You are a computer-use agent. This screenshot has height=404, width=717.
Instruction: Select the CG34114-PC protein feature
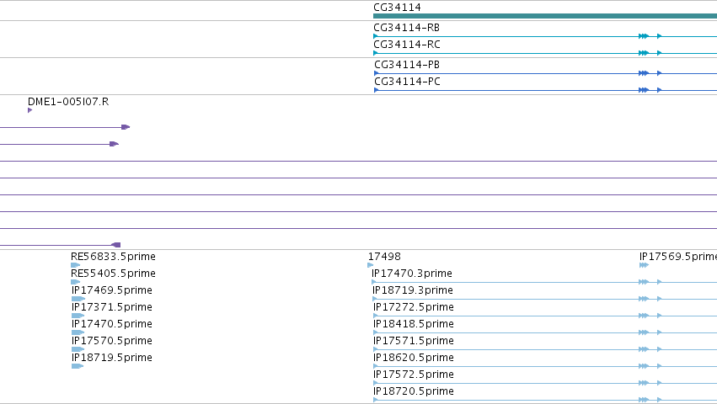(545, 90)
